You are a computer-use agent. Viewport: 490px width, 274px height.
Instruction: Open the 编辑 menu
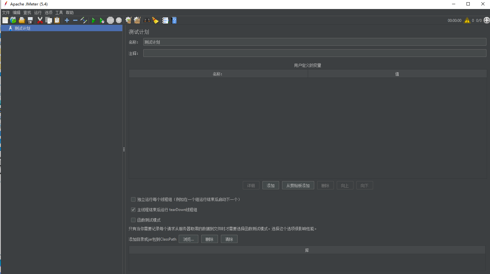click(17, 13)
